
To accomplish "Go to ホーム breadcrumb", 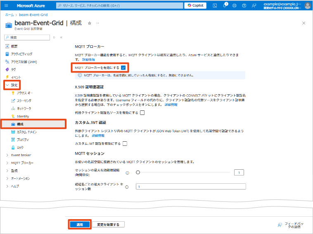I will pyautogui.click(x=9, y=15).
